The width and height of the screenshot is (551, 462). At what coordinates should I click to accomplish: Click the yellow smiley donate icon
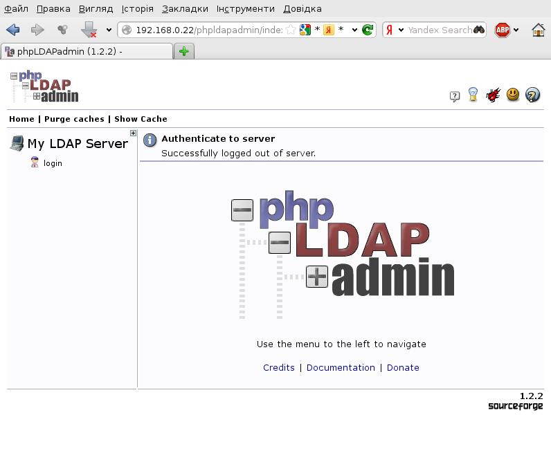[x=513, y=95]
